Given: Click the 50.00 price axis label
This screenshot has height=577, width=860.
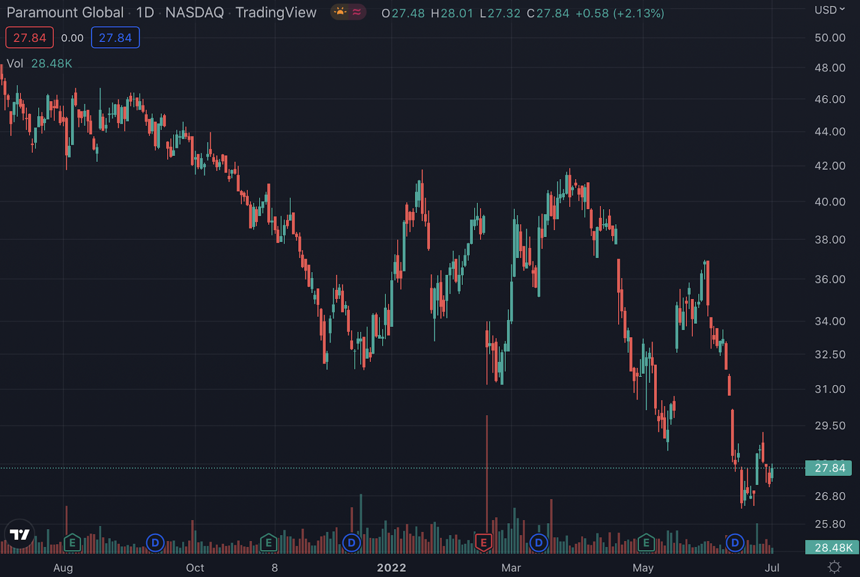Looking at the screenshot, I should click(x=830, y=38).
